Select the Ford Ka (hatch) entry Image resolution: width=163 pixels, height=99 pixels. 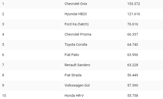pos(77,24)
